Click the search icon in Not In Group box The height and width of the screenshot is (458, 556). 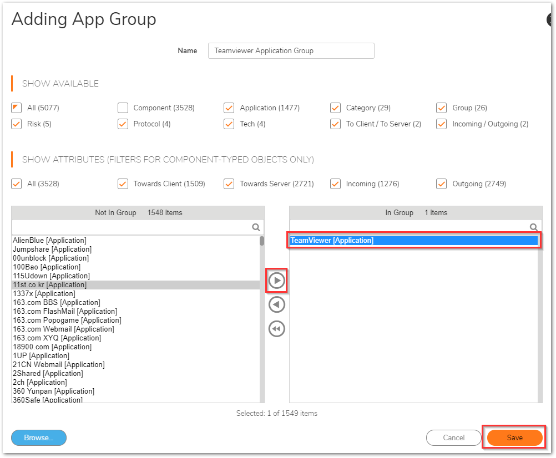coord(256,227)
